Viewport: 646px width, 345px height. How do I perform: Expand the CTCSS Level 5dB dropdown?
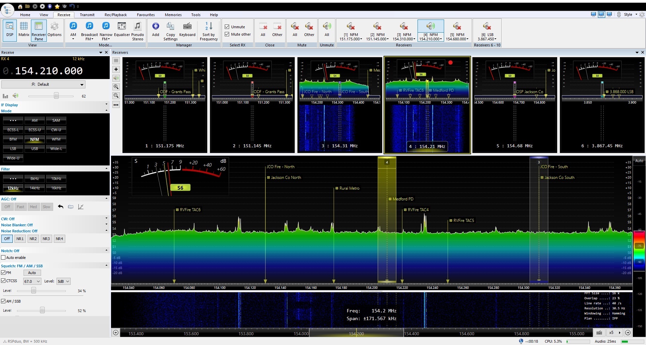pos(63,281)
